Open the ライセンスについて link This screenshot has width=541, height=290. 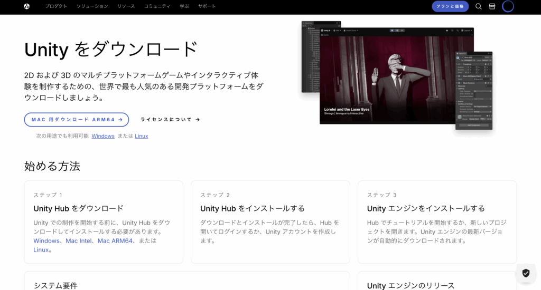(170, 120)
